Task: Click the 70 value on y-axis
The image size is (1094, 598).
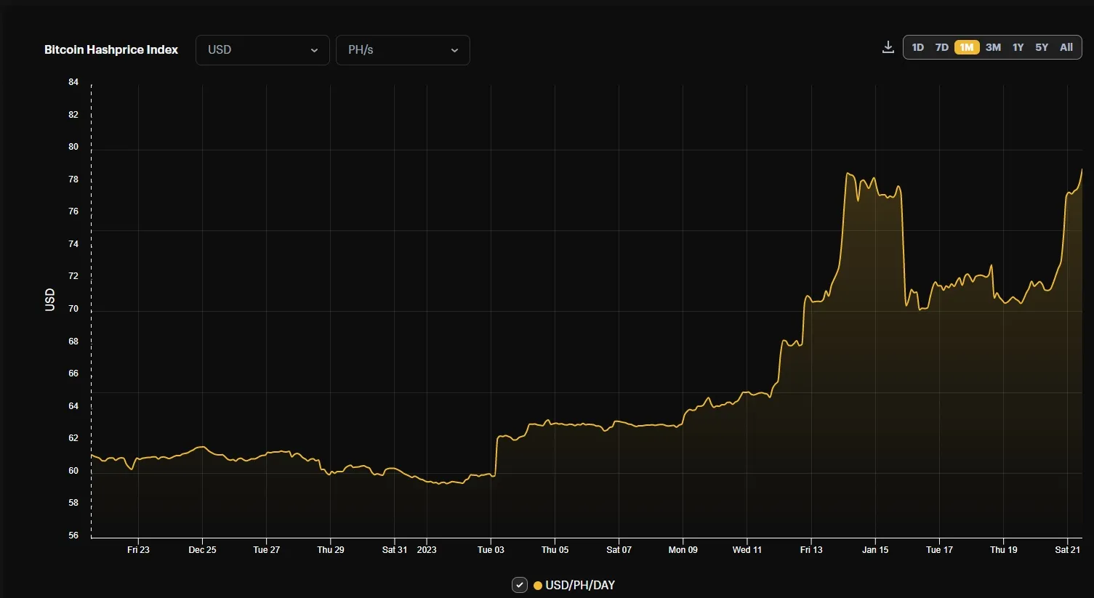Action: tap(73, 309)
